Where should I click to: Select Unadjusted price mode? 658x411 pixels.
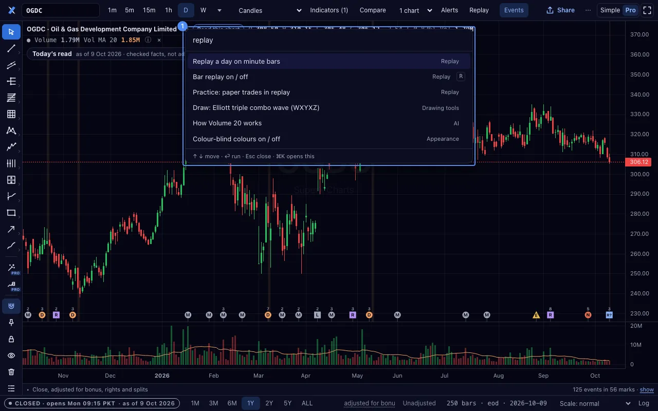coord(419,403)
